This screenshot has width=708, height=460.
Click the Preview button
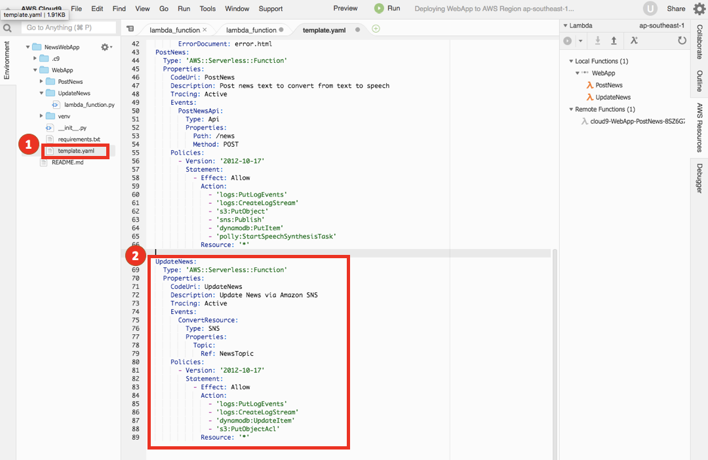pos(345,8)
